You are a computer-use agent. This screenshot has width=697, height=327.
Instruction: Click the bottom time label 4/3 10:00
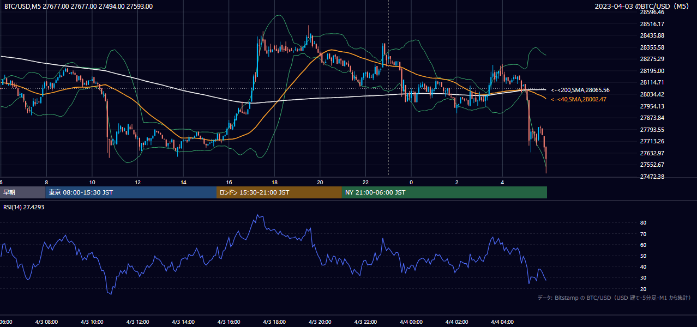point(92,322)
